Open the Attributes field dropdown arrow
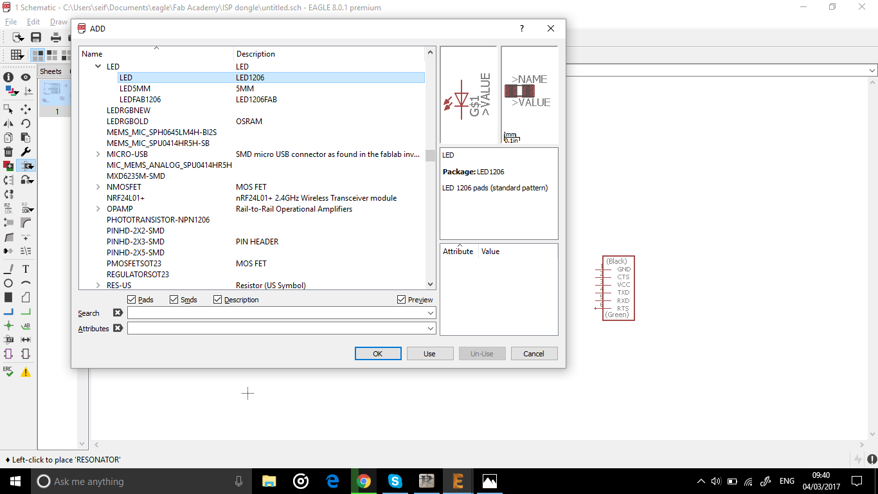 pyautogui.click(x=430, y=328)
